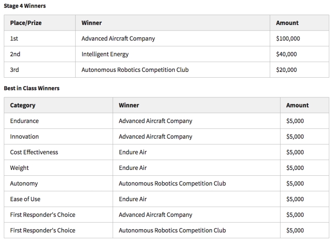Select the $40,000 amount cell

point(286,54)
